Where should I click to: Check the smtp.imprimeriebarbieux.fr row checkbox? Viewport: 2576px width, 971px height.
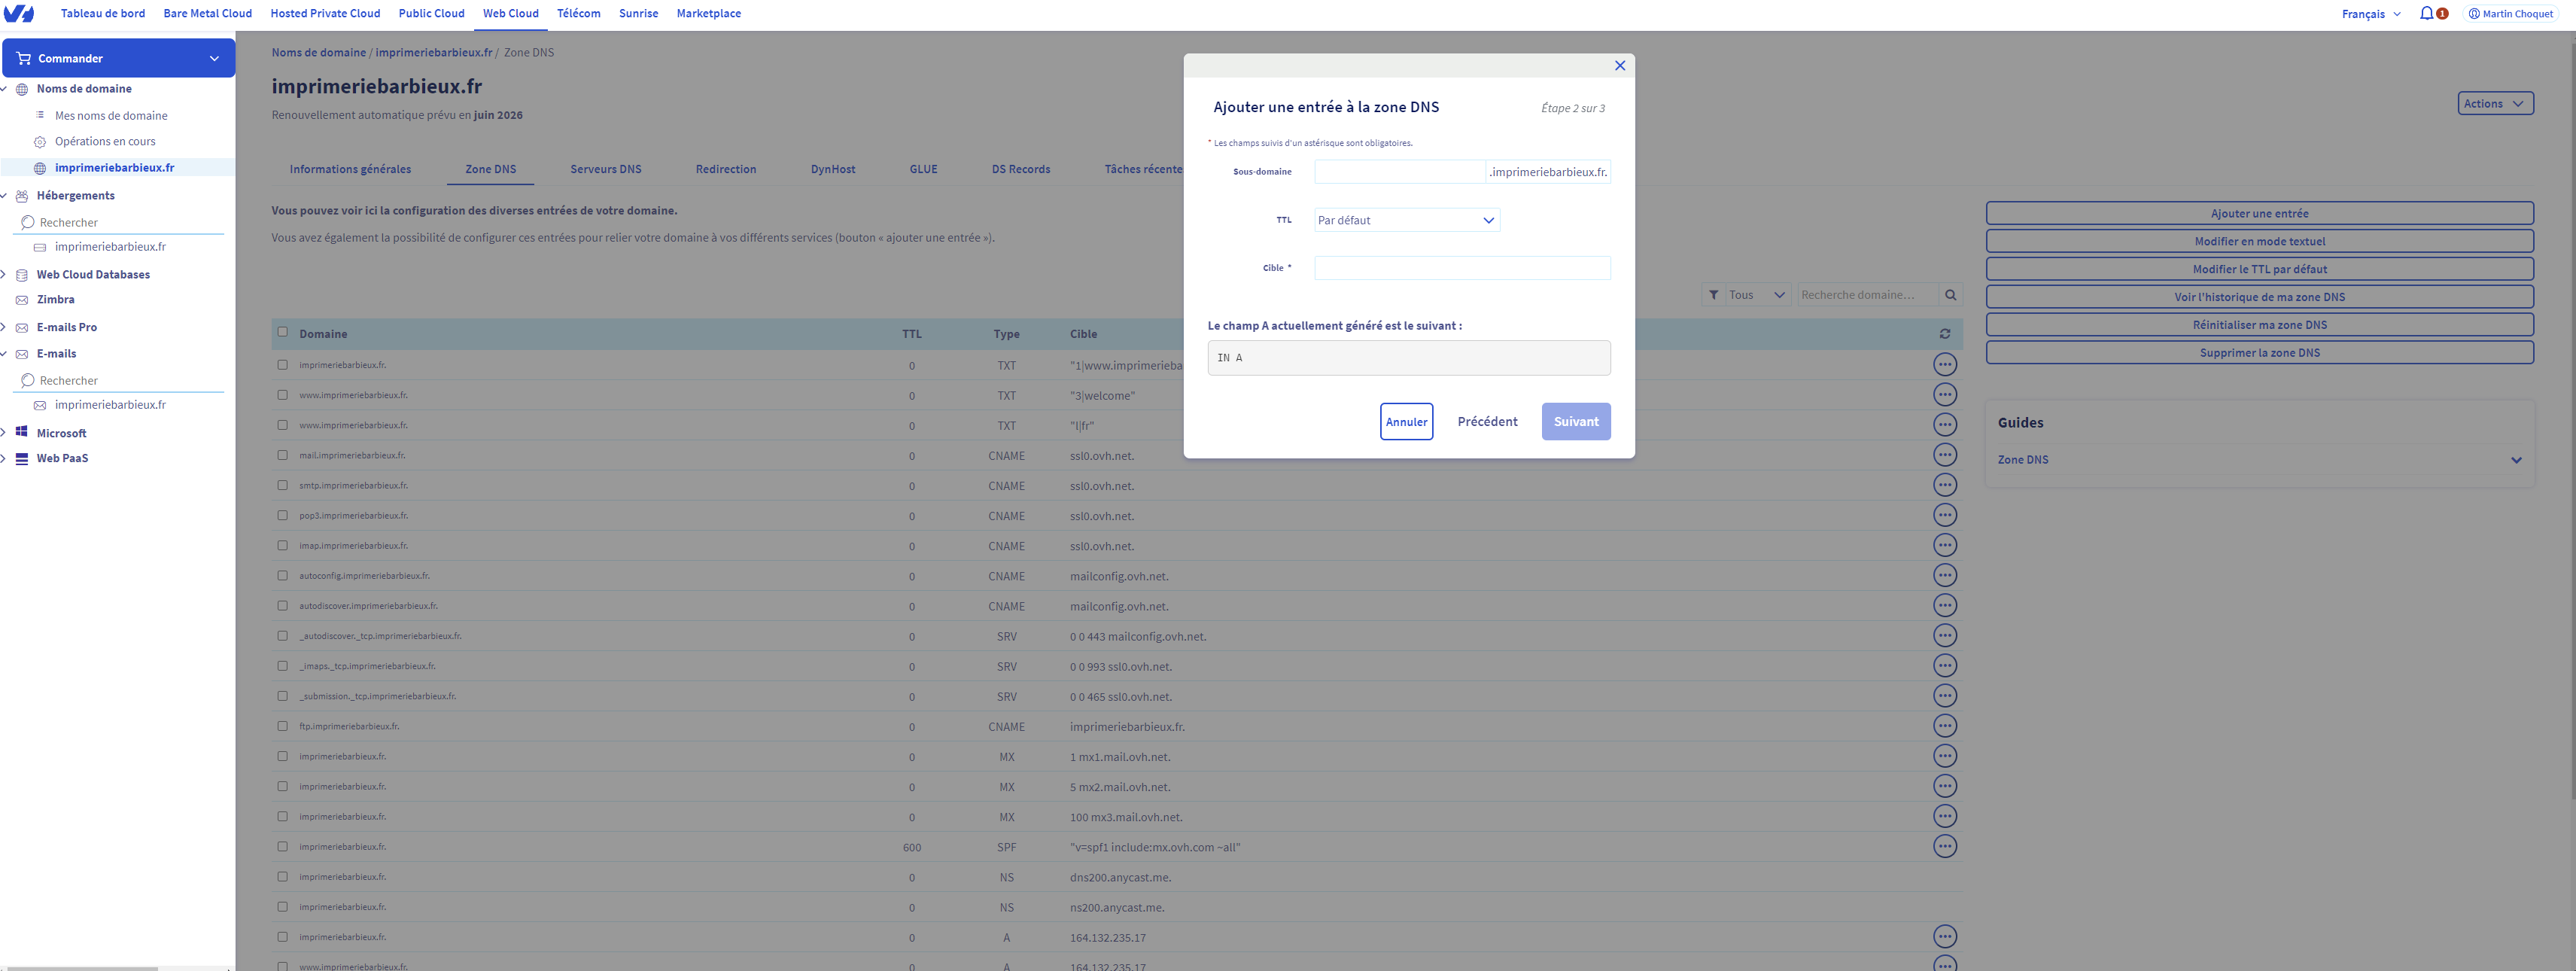pyautogui.click(x=283, y=485)
